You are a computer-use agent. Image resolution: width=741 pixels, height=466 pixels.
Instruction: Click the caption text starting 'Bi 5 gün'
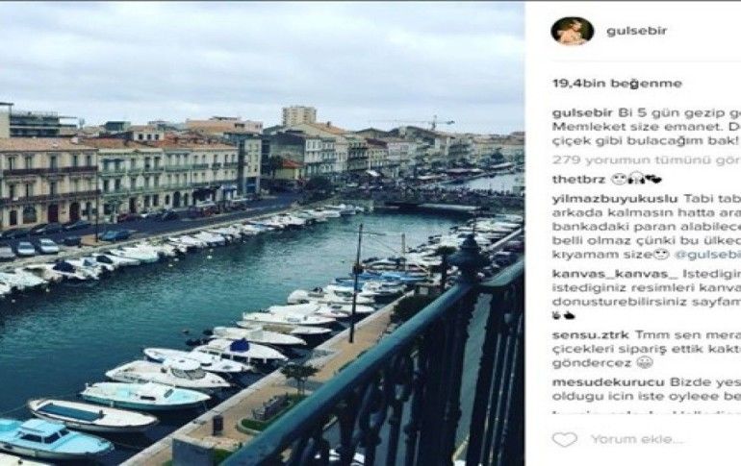click(x=676, y=112)
